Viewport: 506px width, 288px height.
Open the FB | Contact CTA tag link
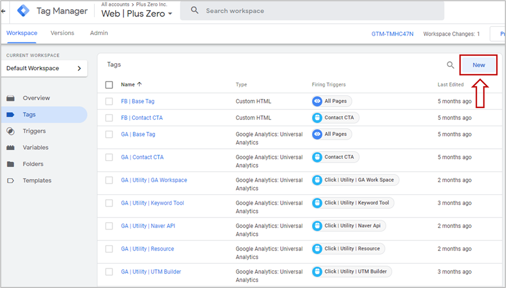(x=142, y=118)
